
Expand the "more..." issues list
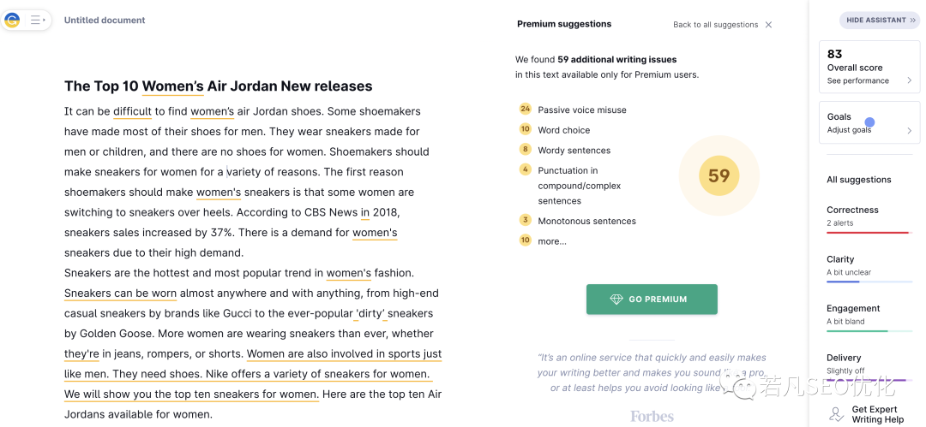pos(552,241)
